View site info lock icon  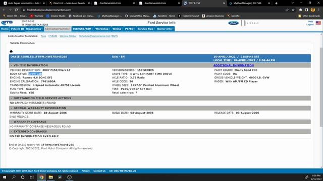[24, 10]
